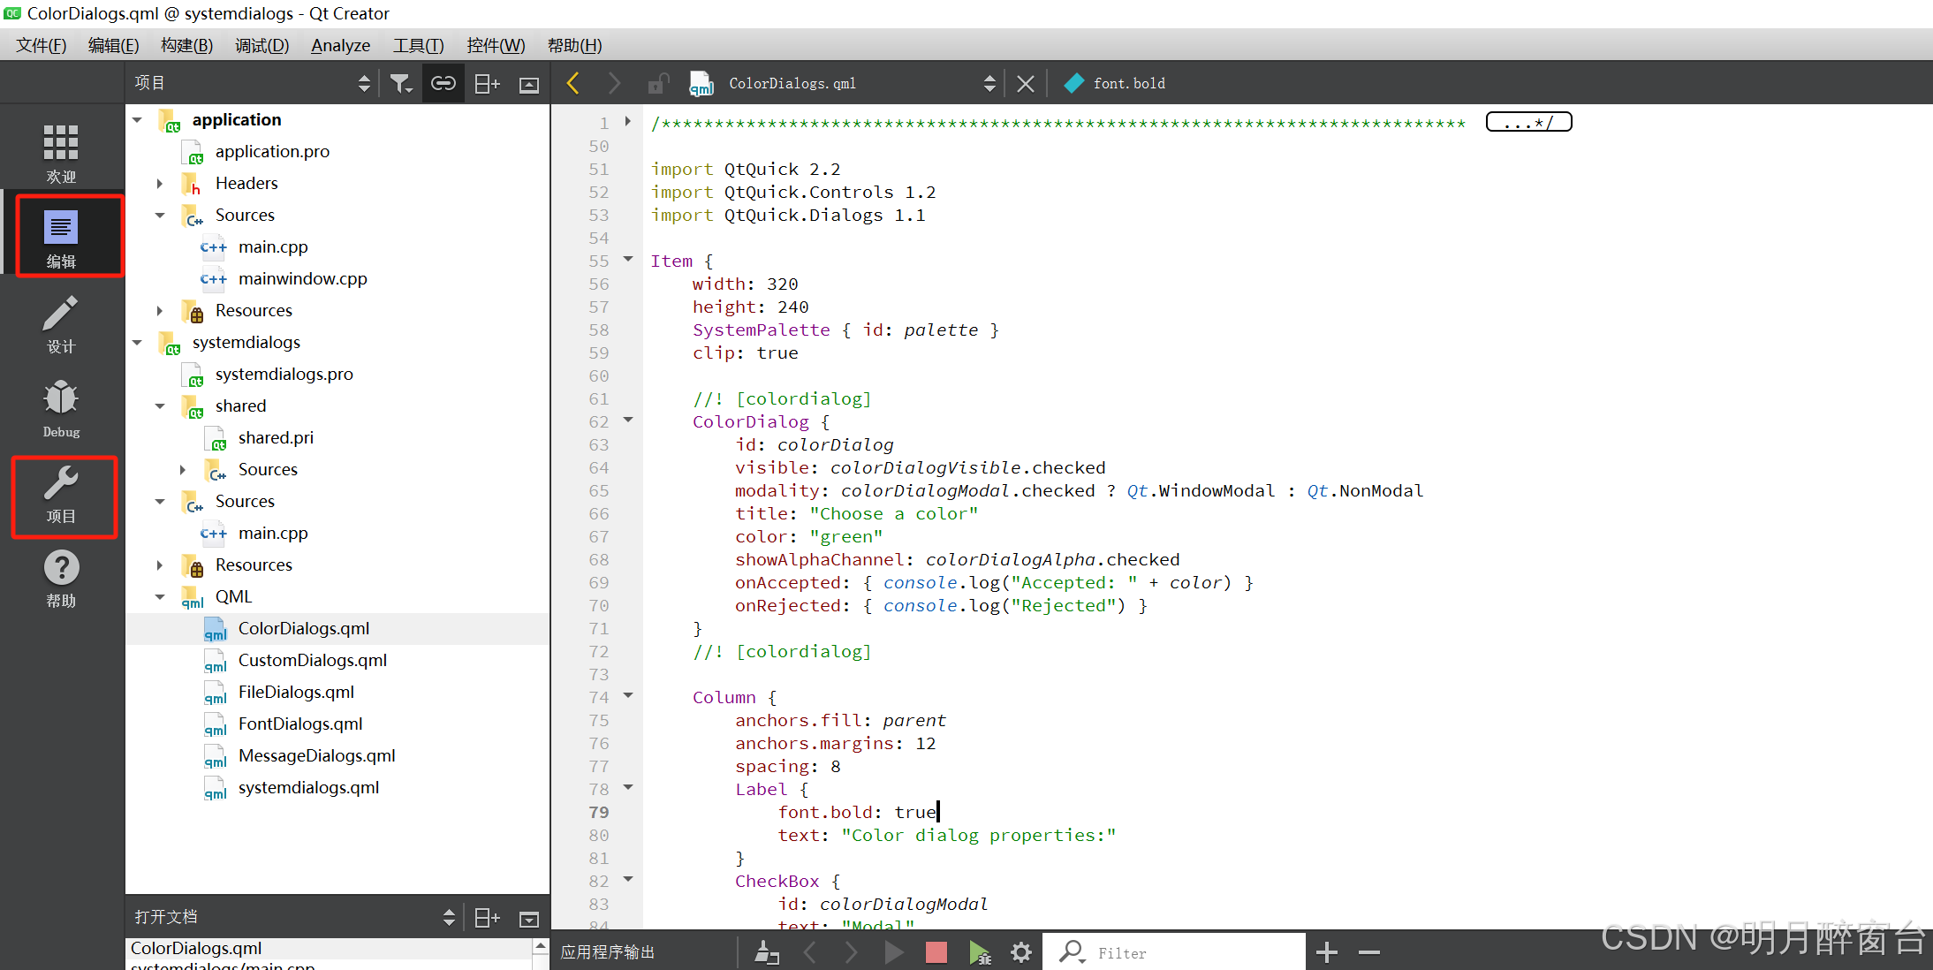
Task: Open the Analyze menu
Action: point(340,45)
